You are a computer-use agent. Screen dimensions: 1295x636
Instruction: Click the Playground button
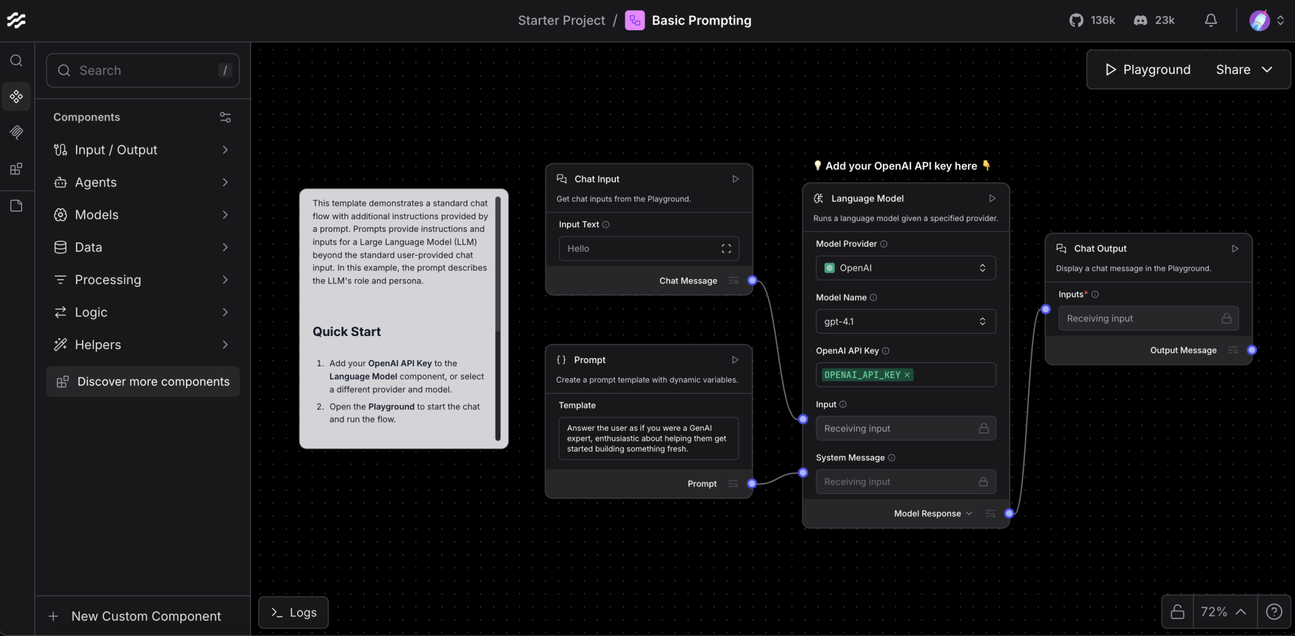pos(1147,69)
